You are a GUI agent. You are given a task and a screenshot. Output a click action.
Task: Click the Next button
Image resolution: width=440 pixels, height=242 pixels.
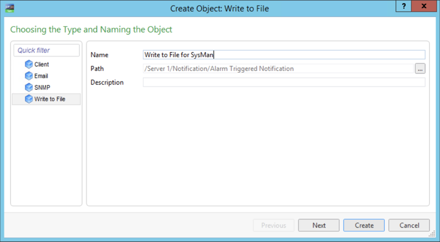(x=319, y=225)
